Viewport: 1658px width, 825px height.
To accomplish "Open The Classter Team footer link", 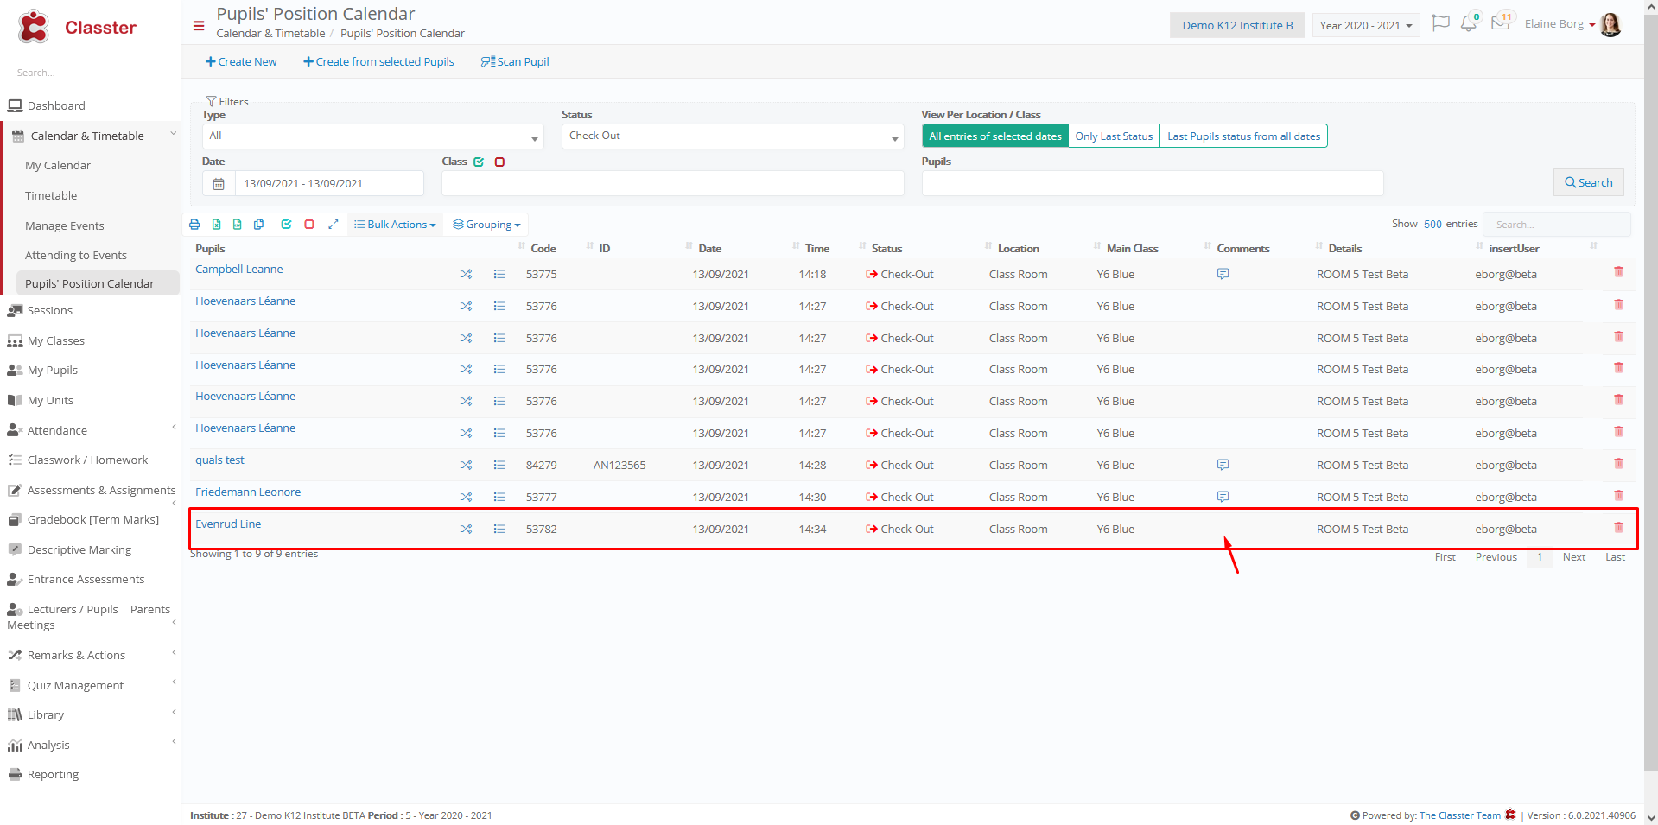I will (x=1460, y=816).
